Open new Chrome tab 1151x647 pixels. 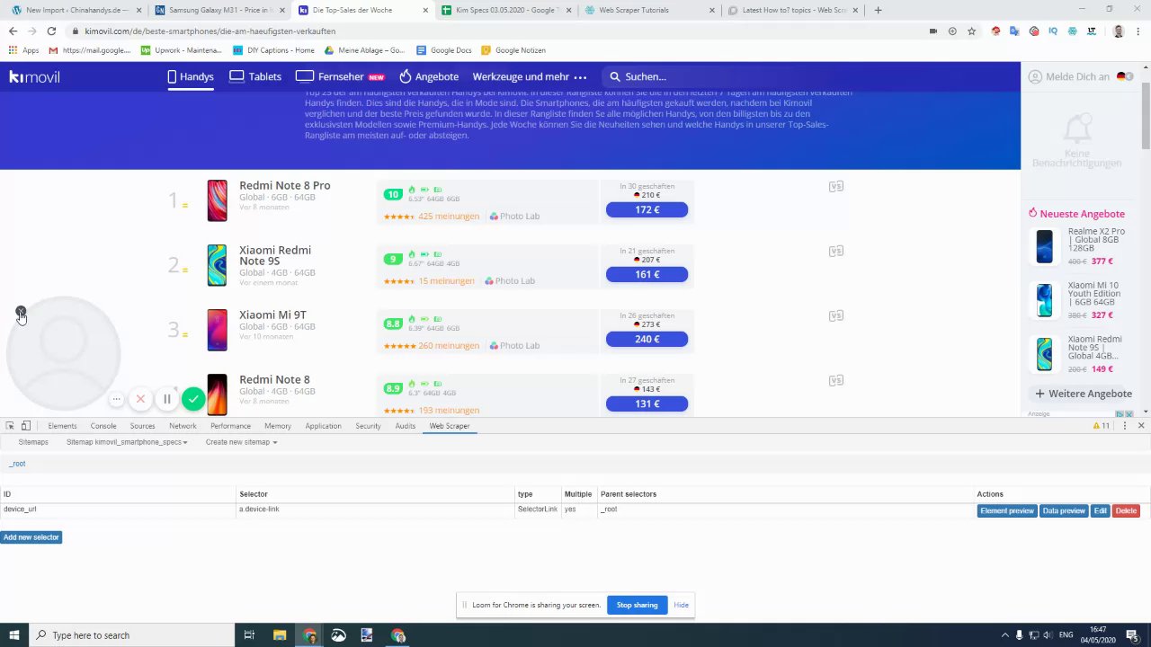click(878, 10)
